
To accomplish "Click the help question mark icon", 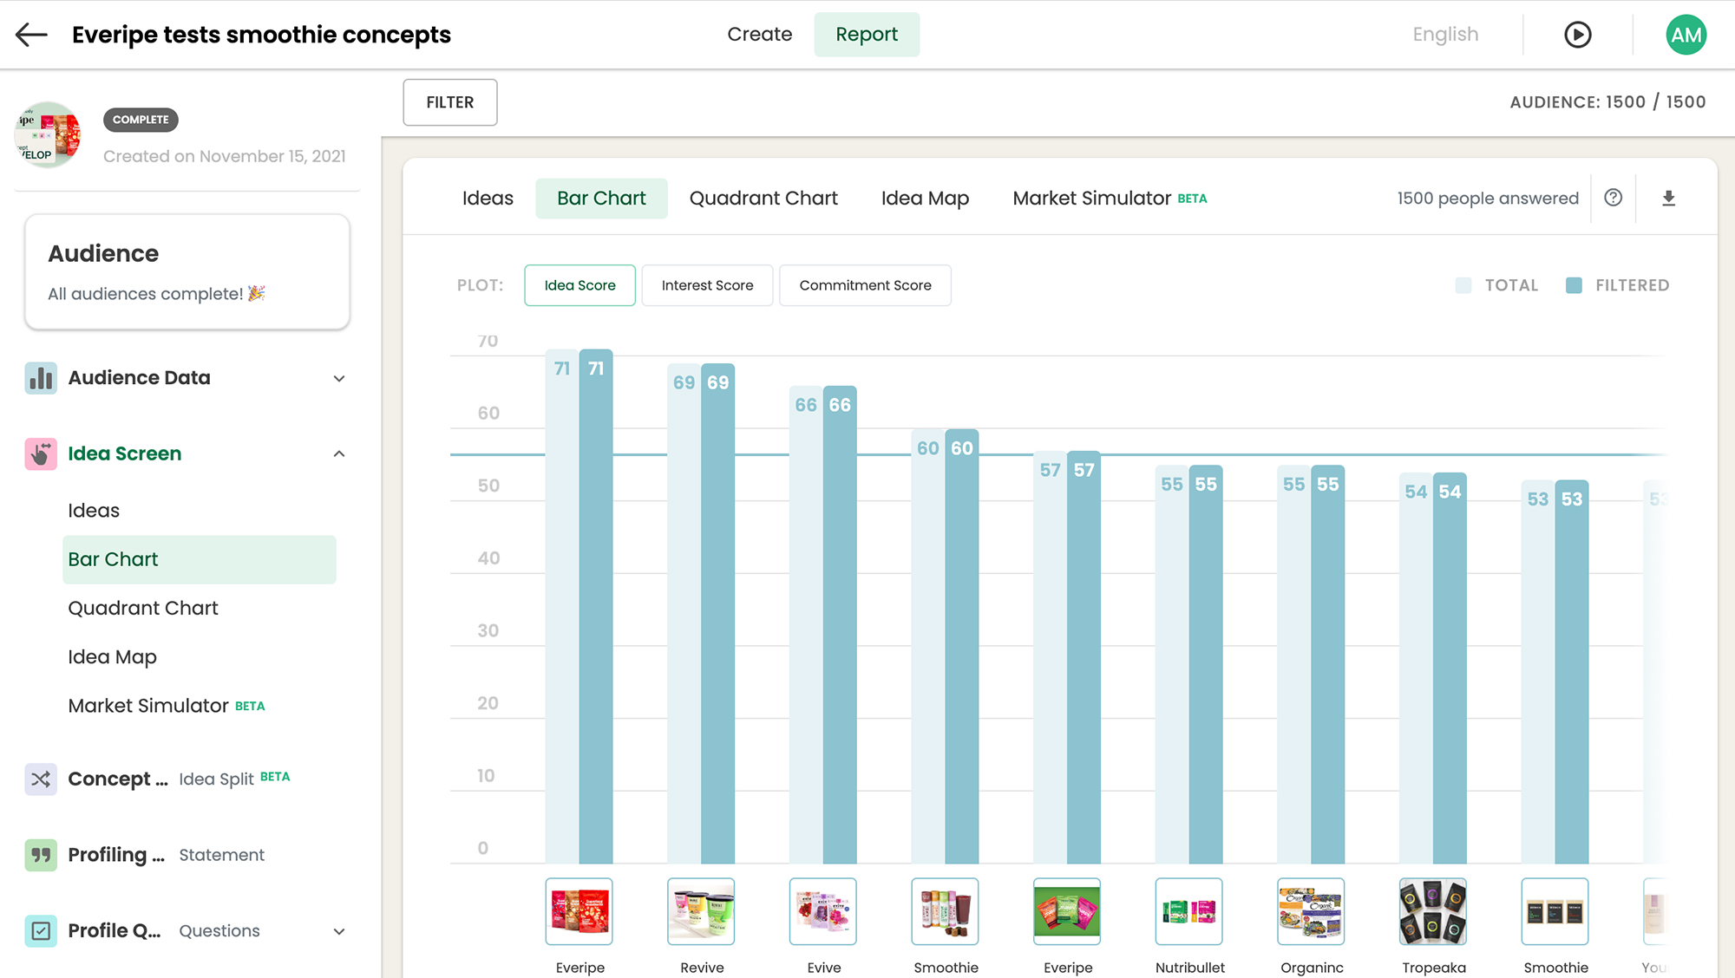I will coord(1613,198).
